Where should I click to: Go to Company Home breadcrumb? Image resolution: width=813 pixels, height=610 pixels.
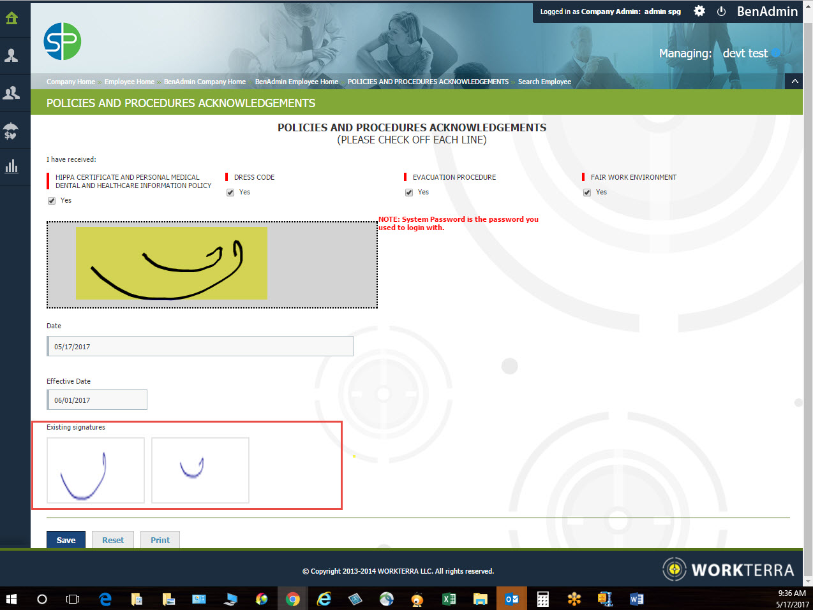pyautogui.click(x=71, y=82)
